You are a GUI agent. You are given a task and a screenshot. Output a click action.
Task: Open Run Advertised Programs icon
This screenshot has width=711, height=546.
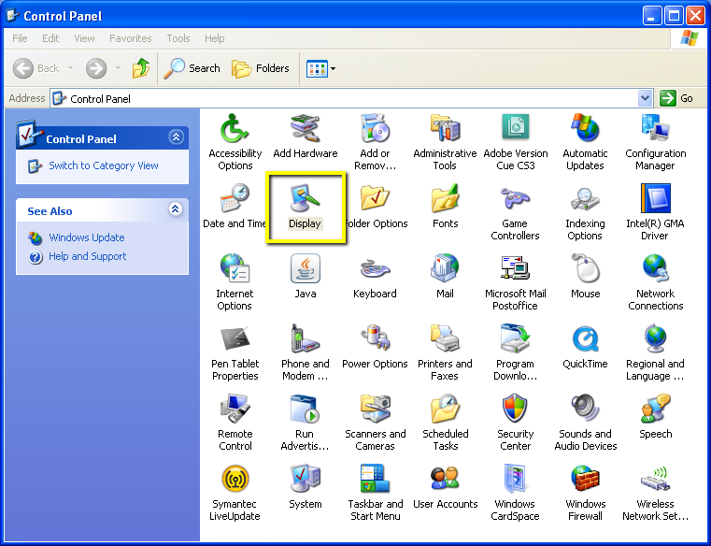[306, 409]
